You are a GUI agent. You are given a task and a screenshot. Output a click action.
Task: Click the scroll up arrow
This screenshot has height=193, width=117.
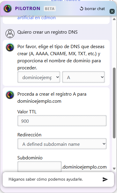coord(114,19)
